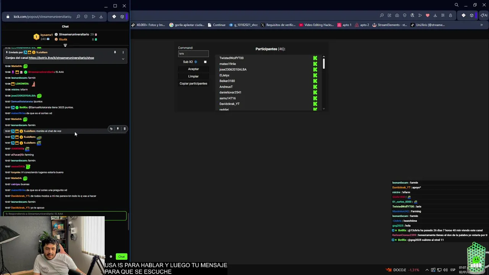
Task: Collapse the pinned message with the chevron
Action: (123, 59)
